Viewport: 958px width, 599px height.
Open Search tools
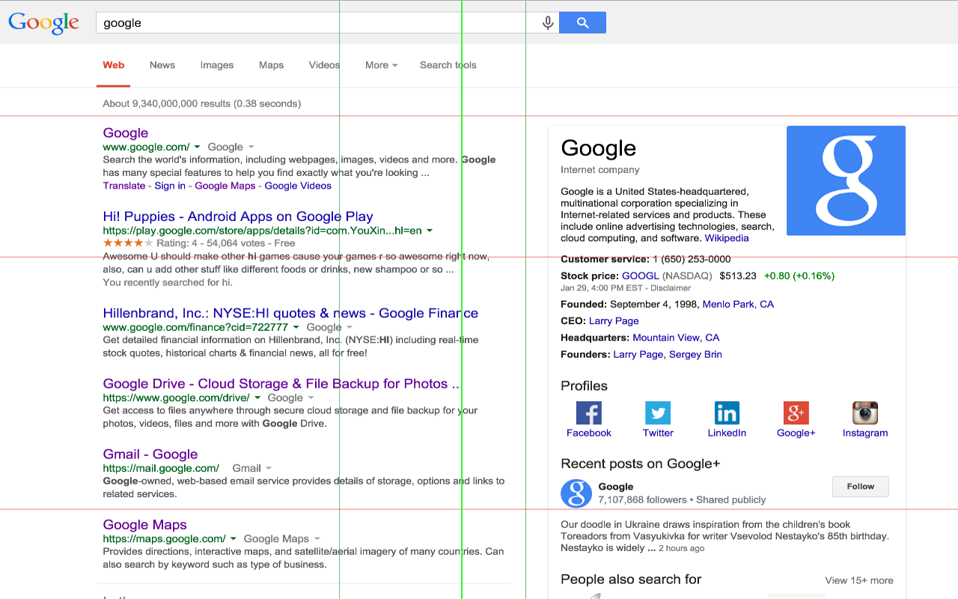(x=448, y=65)
